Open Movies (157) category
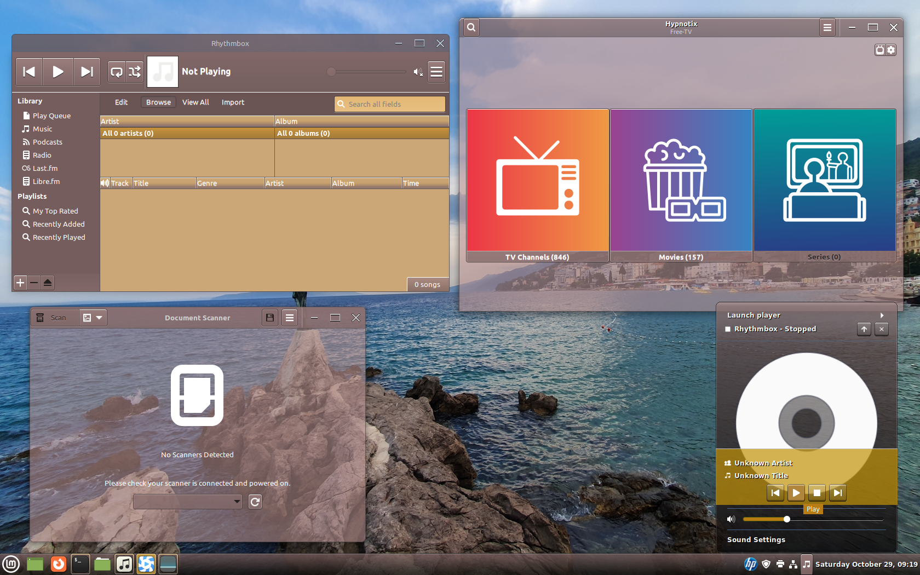This screenshot has width=920, height=575. coord(681,186)
